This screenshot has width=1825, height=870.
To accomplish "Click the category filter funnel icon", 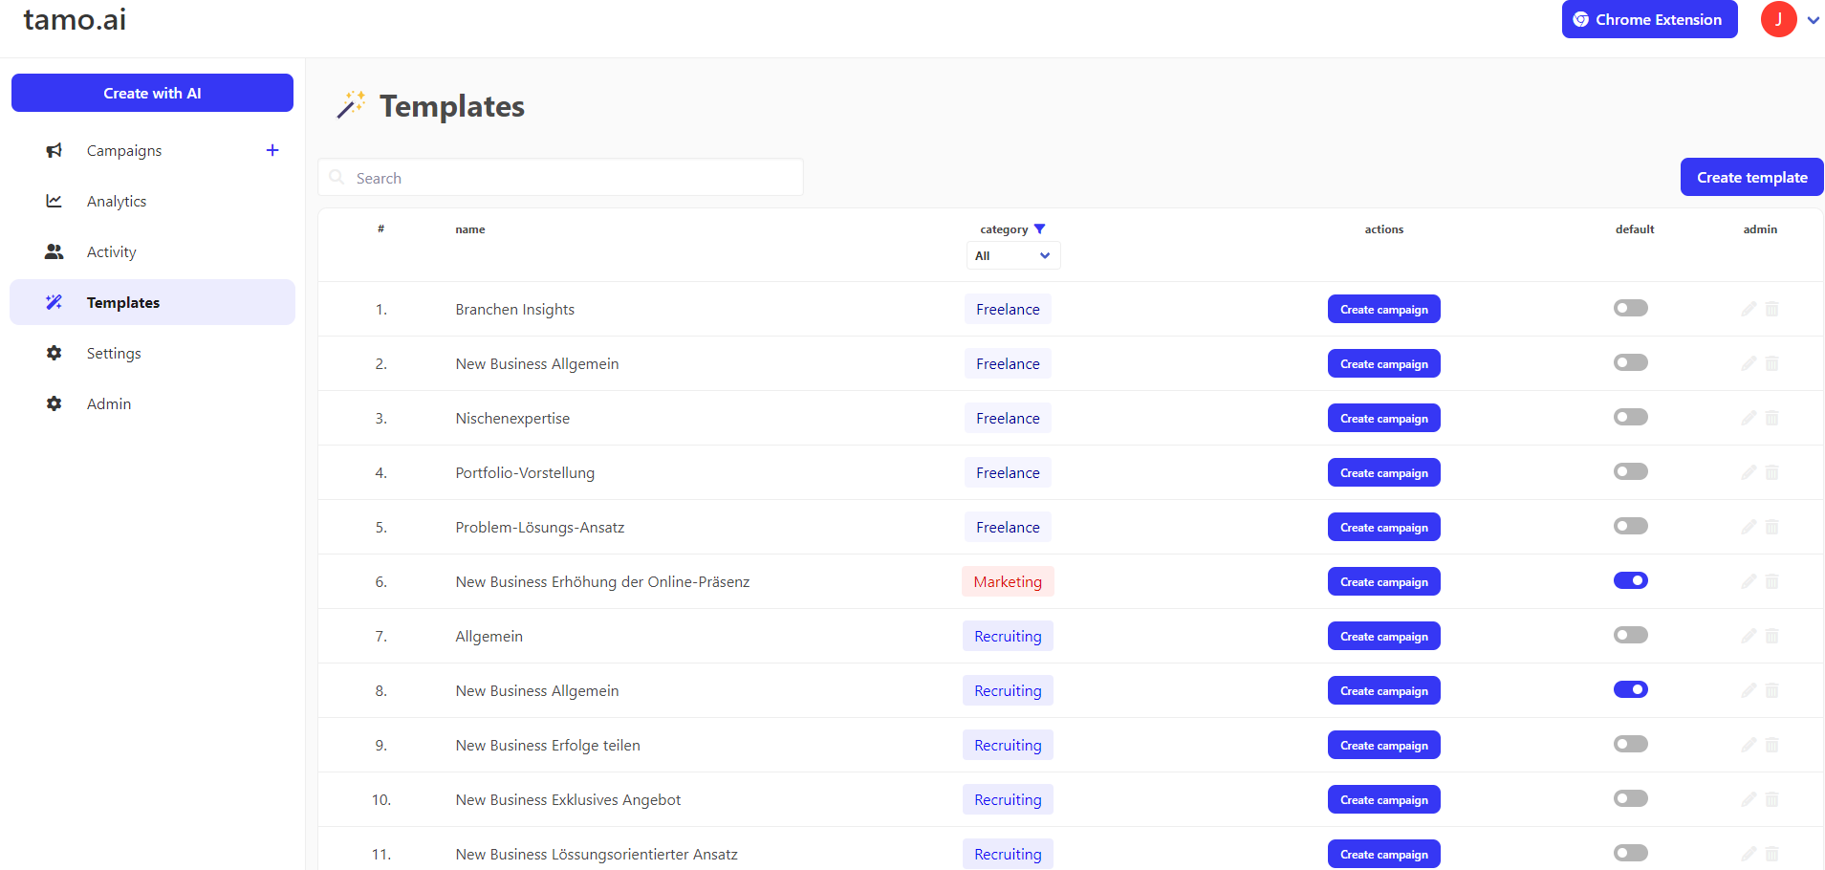I will click(1040, 229).
